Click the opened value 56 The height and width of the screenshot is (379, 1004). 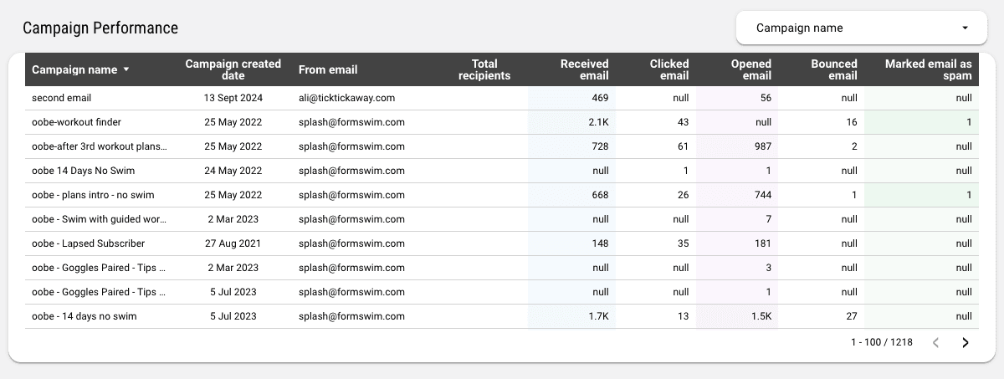pos(766,98)
